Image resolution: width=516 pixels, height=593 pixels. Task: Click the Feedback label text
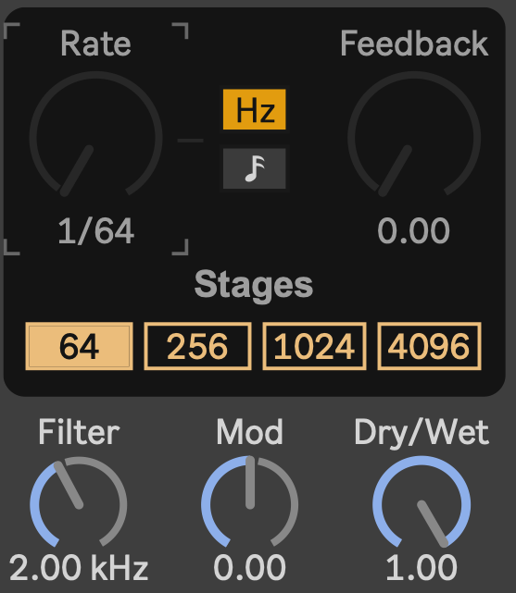[x=414, y=43]
